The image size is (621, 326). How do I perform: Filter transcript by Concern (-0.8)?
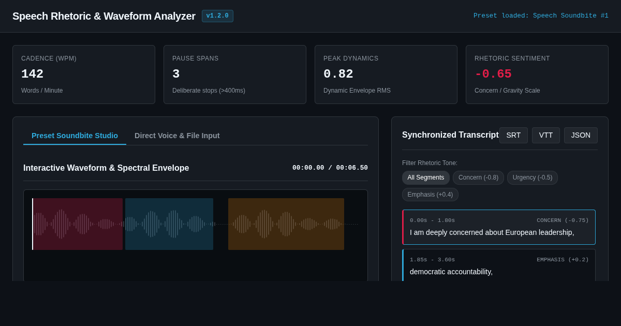478,177
